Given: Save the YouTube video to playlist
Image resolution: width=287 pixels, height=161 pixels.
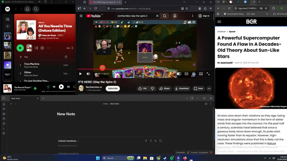Looking at the screenshot, I should point(198,89).
